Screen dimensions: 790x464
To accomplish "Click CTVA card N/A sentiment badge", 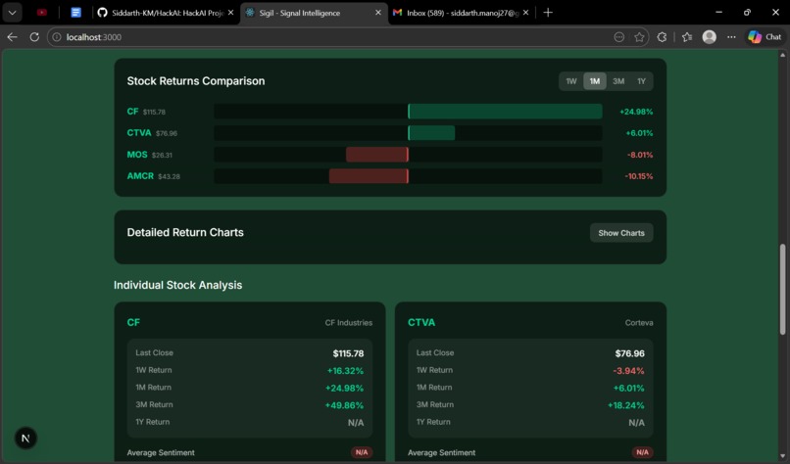I will [x=642, y=452].
